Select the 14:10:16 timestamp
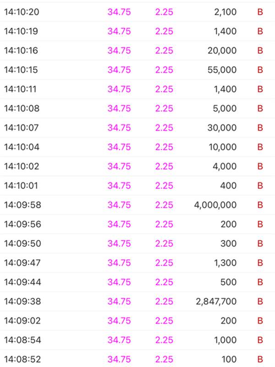The width and height of the screenshot is (275, 367). tap(21, 50)
